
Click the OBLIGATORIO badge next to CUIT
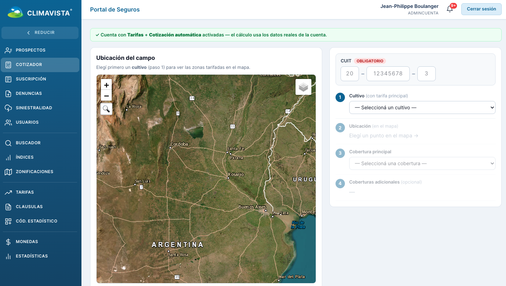click(370, 61)
